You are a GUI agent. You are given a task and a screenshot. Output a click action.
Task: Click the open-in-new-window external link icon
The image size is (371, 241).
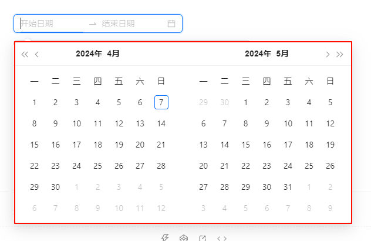(203, 238)
